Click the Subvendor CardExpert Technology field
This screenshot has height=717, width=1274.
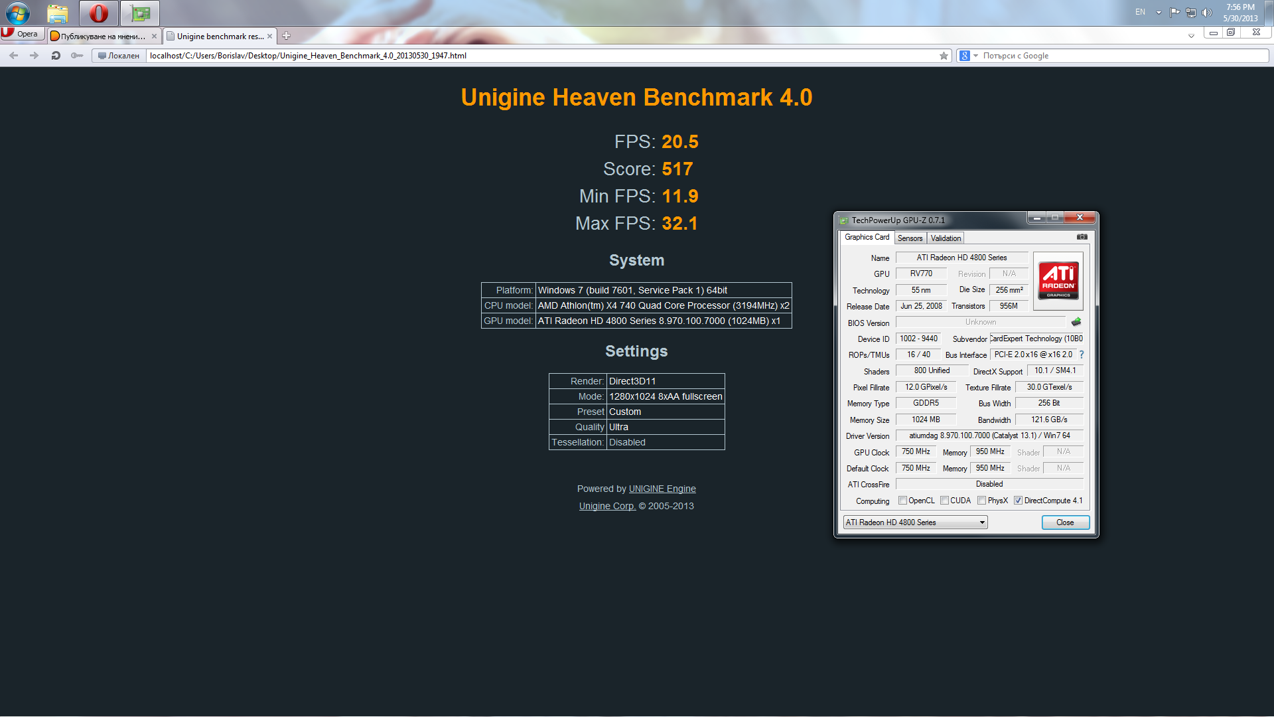coord(1036,339)
